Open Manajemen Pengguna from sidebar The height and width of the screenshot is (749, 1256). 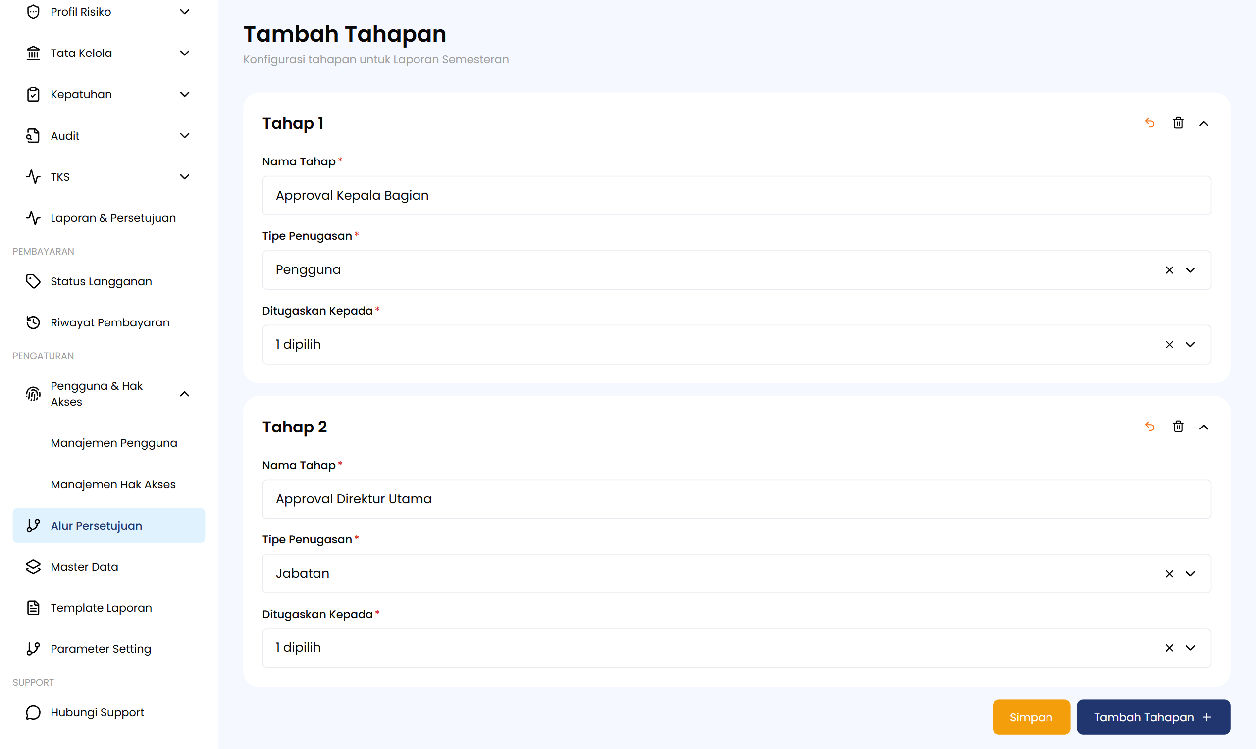pos(114,443)
